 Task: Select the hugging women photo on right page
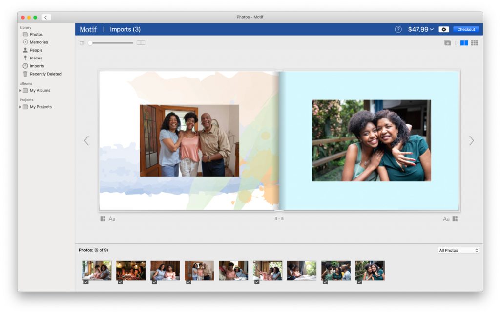372,140
